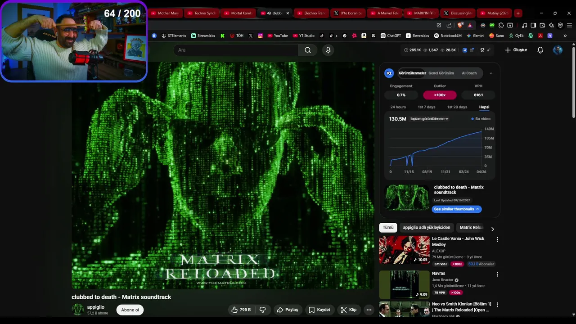Save the video with Kaydet
This screenshot has height=324, width=576.
319,310
